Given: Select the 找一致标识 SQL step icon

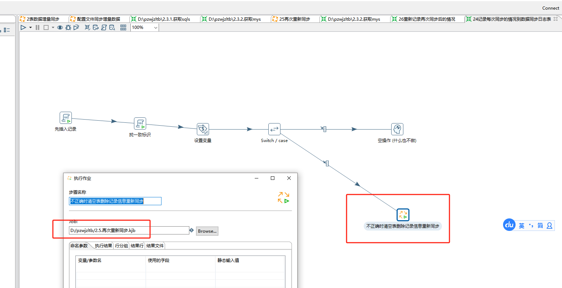Looking at the screenshot, I should pyautogui.click(x=140, y=123).
